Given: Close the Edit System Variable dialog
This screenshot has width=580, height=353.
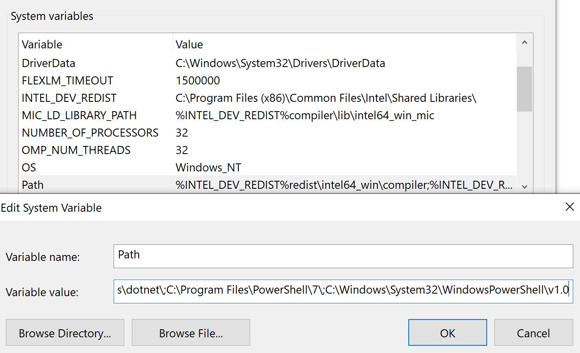Looking at the screenshot, I should [569, 207].
